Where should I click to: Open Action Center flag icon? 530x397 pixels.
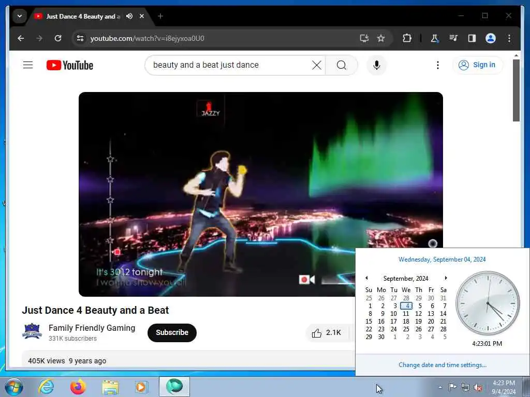452,387
